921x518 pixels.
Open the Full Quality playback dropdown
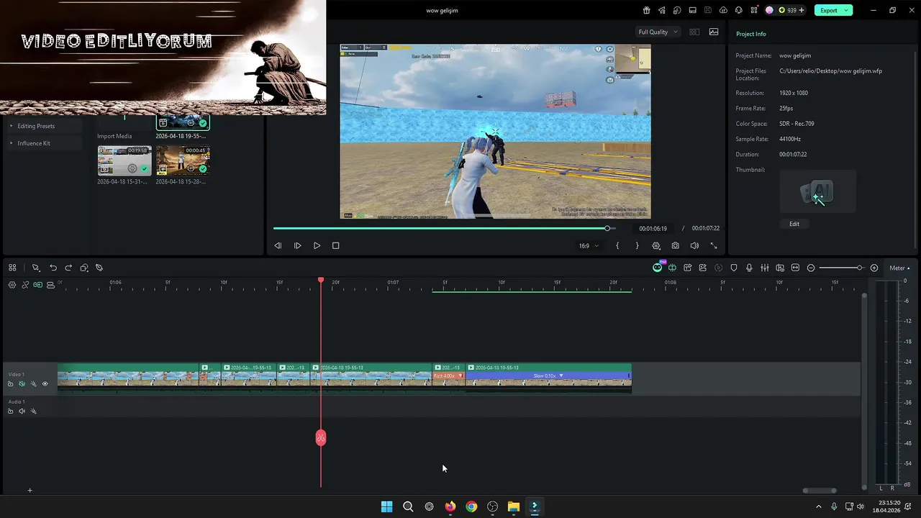point(658,32)
